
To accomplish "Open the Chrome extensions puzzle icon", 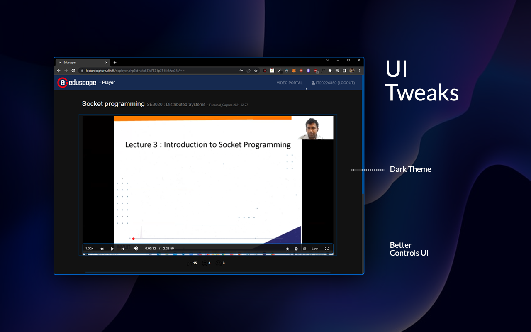I will [x=330, y=71].
